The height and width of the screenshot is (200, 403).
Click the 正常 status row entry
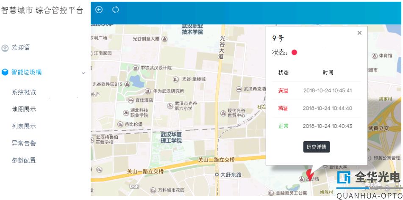pos(283,126)
